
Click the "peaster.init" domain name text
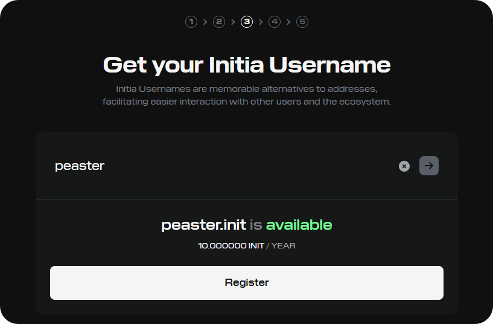(x=203, y=225)
